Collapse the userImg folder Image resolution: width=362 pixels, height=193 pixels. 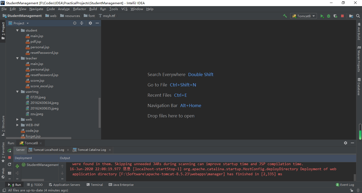[x=17, y=92]
